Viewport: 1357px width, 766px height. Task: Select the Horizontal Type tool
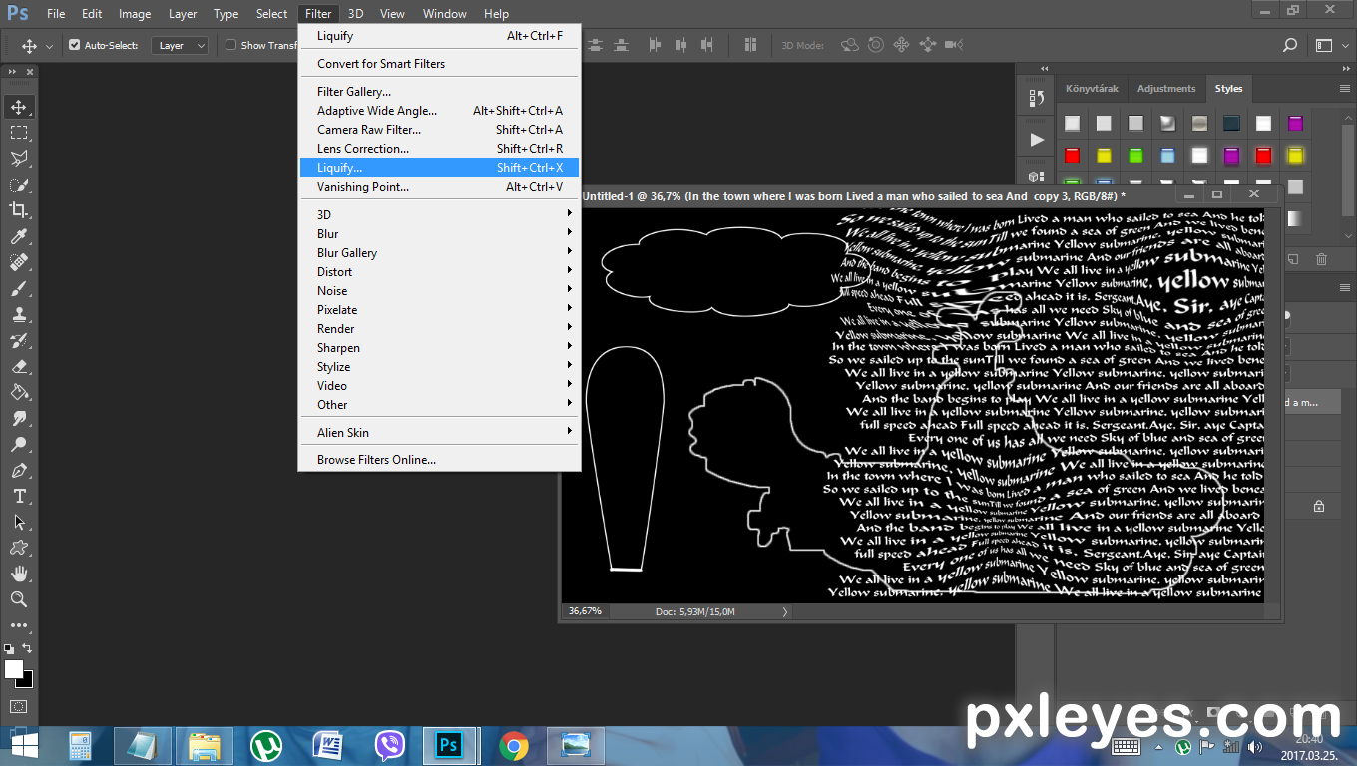tap(19, 496)
